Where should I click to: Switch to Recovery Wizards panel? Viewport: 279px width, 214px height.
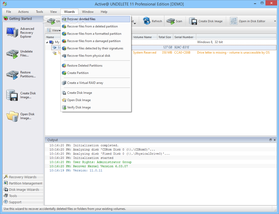[23, 177]
